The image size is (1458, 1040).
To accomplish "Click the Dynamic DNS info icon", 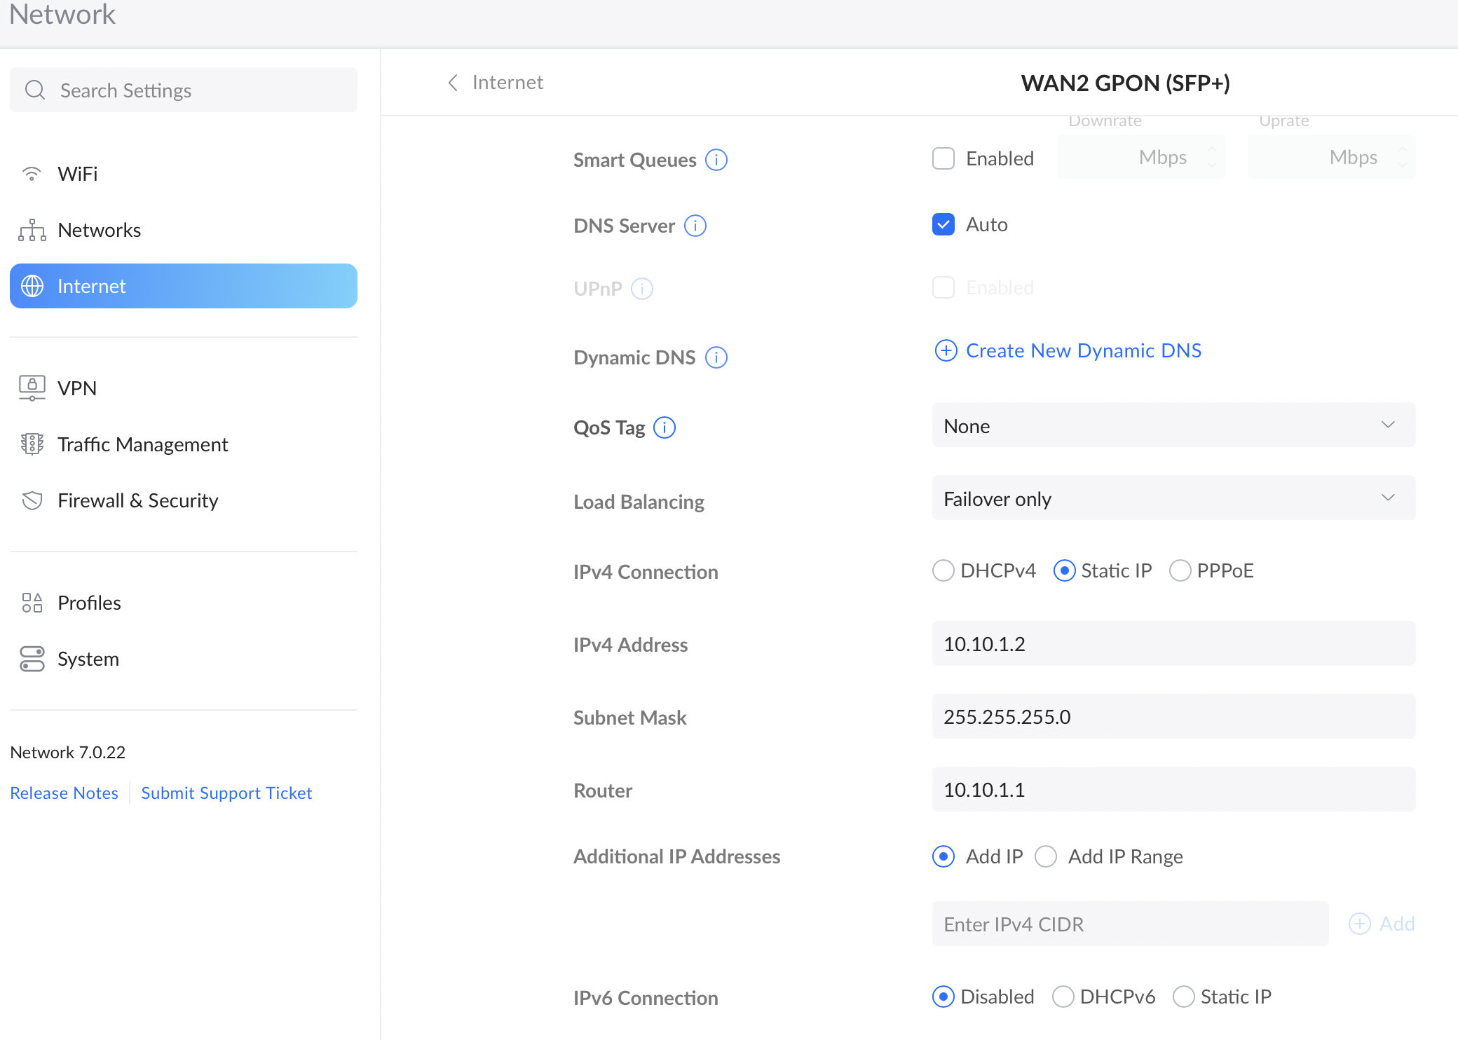I will point(716,357).
